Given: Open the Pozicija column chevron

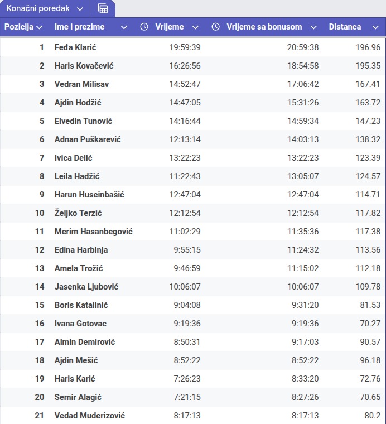Looking at the screenshot, I should (x=39, y=27).
